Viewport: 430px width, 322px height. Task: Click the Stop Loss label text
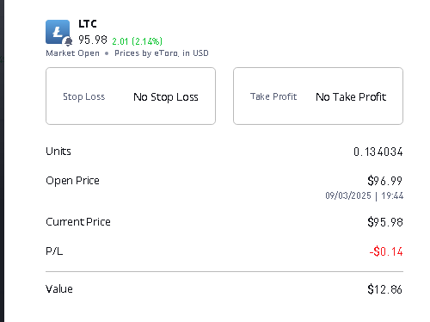coord(84,96)
